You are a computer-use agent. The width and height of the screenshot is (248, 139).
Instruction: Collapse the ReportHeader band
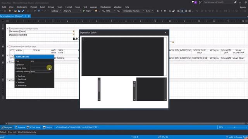pyautogui.click(x=7, y=29)
